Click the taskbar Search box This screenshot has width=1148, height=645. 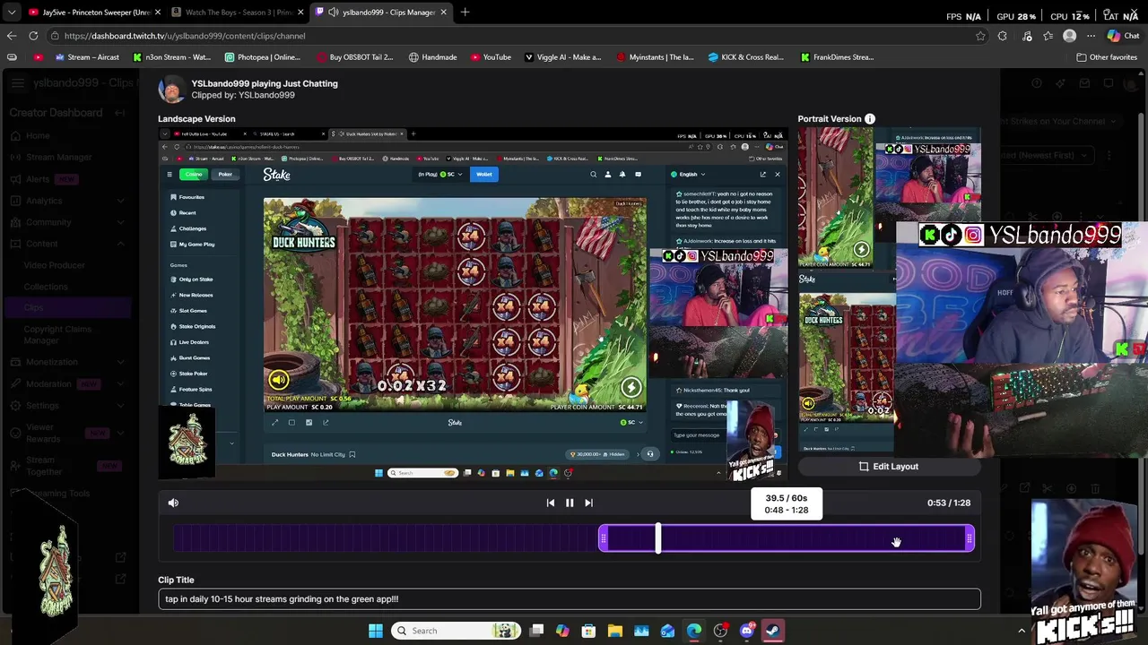(457, 631)
